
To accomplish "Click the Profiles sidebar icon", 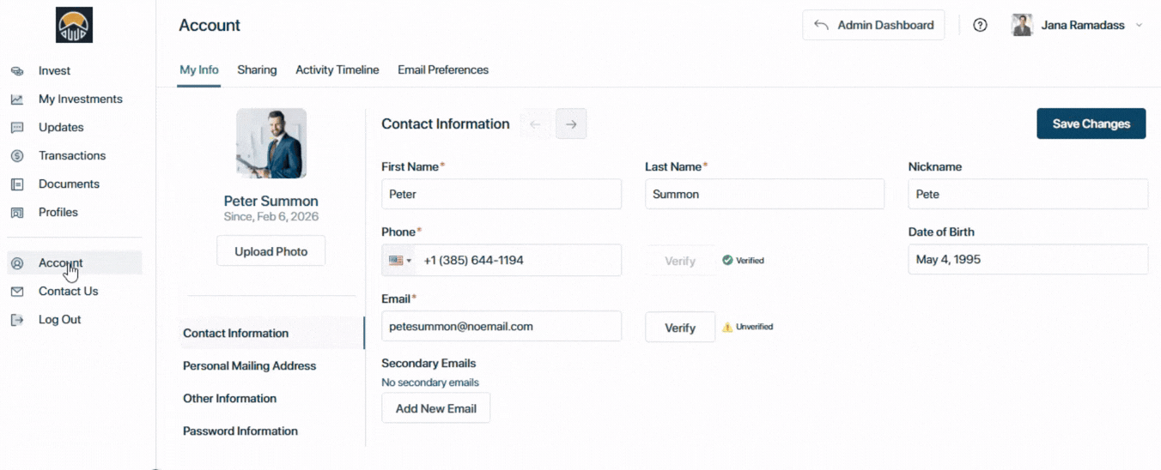I will [x=17, y=213].
